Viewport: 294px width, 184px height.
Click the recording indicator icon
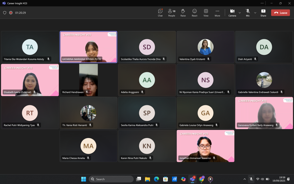[11, 13]
